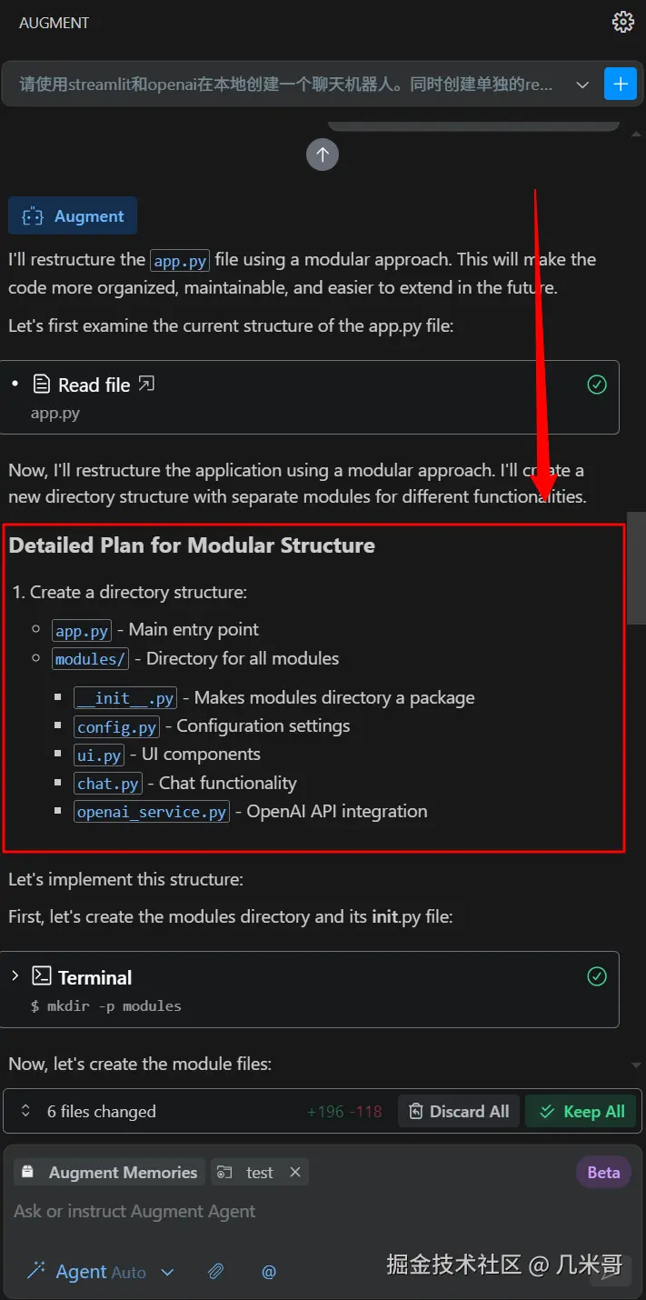The width and height of the screenshot is (646, 1300).
Task: Start a new chat with plus button
Action: pos(621,84)
